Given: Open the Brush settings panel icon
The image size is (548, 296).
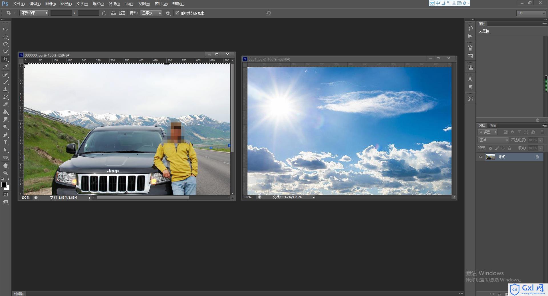Looking at the screenshot, I should click(470, 56).
